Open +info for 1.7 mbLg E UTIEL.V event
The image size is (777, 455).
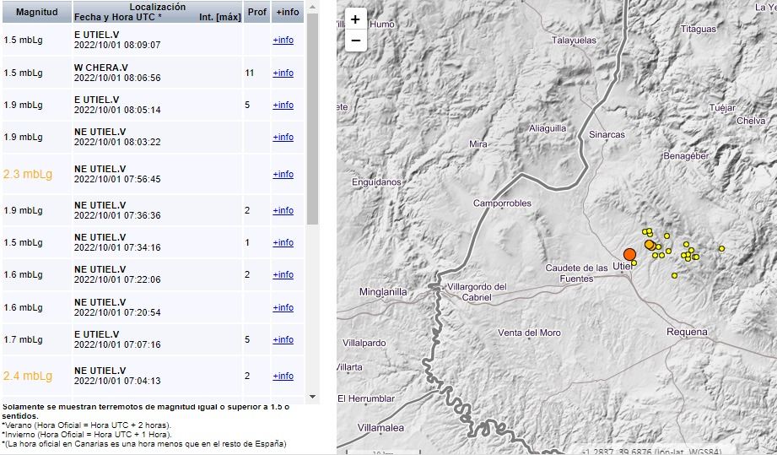coord(283,339)
